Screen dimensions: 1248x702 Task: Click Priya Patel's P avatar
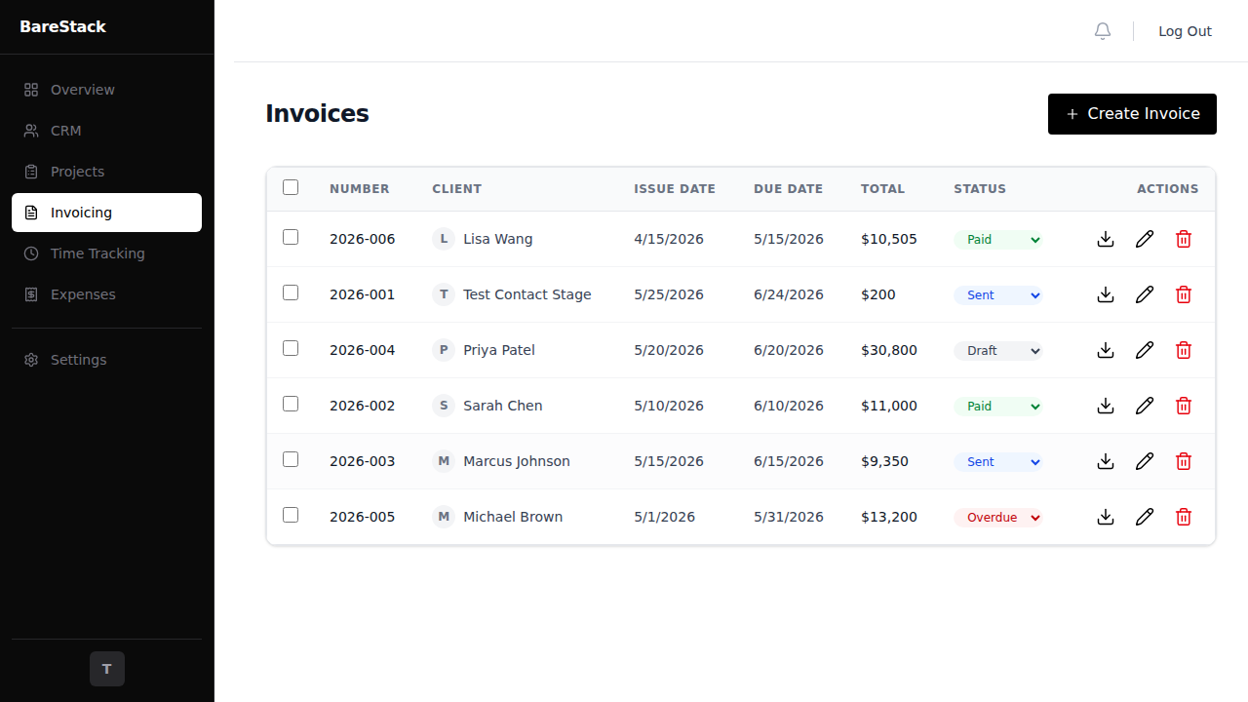coord(444,350)
